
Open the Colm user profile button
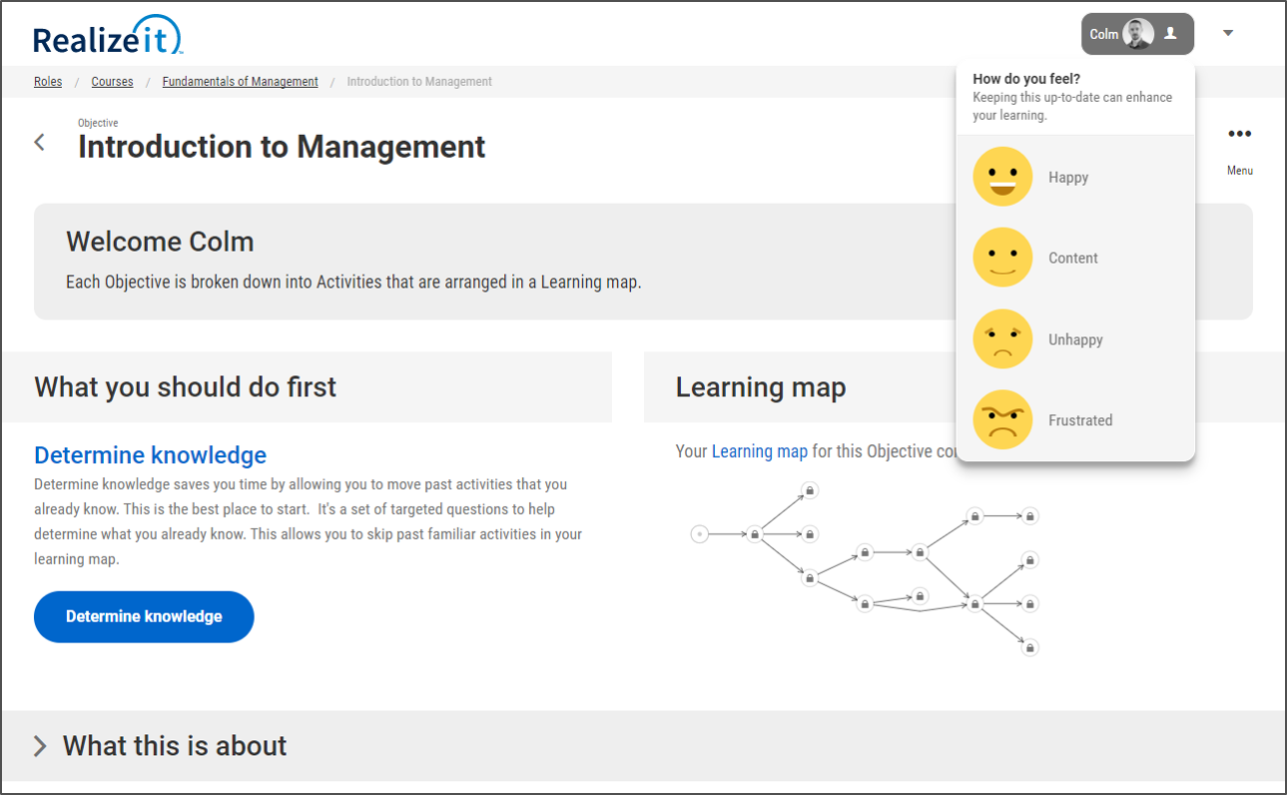(1136, 34)
